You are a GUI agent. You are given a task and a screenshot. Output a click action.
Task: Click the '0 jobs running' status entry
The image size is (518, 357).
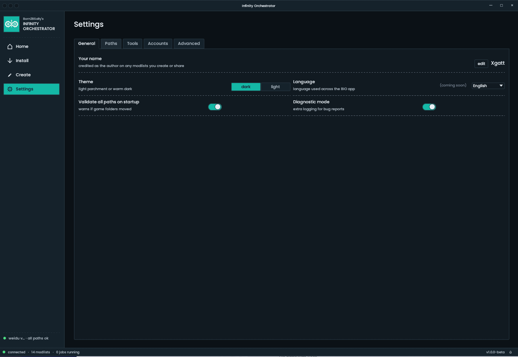tap(68, 352)
